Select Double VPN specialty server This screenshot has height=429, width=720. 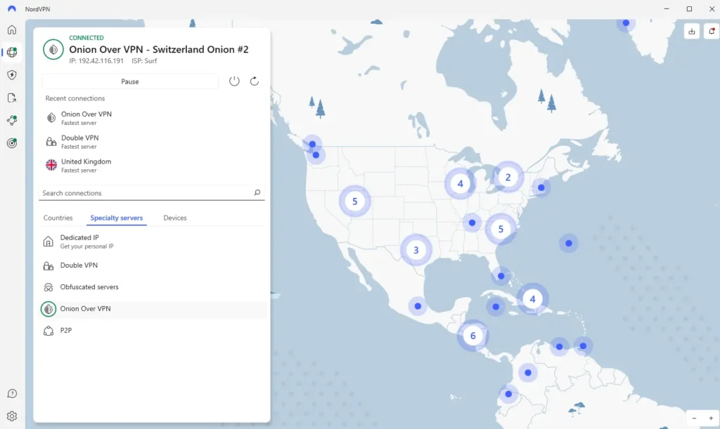point(79,266)
